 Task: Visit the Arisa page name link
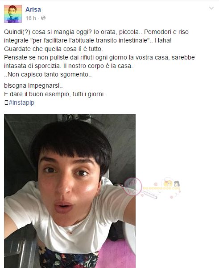click(33, 9)
